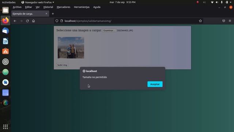Image resolution: width=234 pixels, height=132 pixels.
Task: Click the volume speaker icon in top bar
Action: (x=217, y=2)
